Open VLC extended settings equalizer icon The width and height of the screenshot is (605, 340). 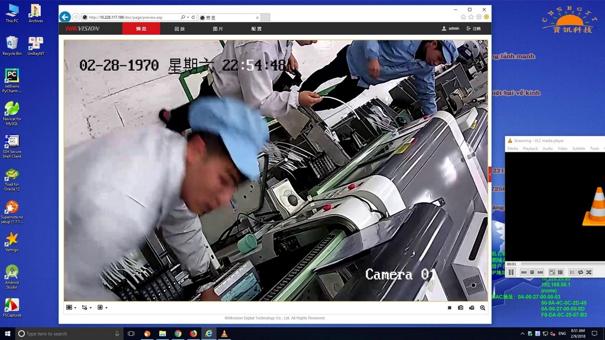point(560,272)
